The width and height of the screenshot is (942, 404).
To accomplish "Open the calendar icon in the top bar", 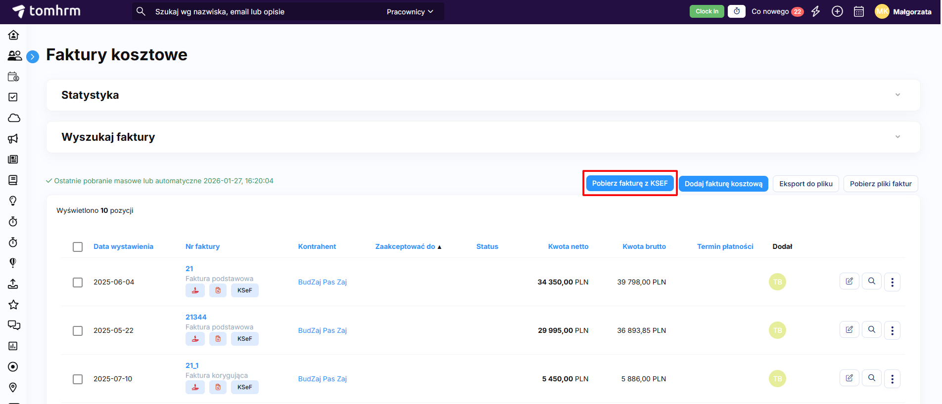I will click(x=859, y=11).
